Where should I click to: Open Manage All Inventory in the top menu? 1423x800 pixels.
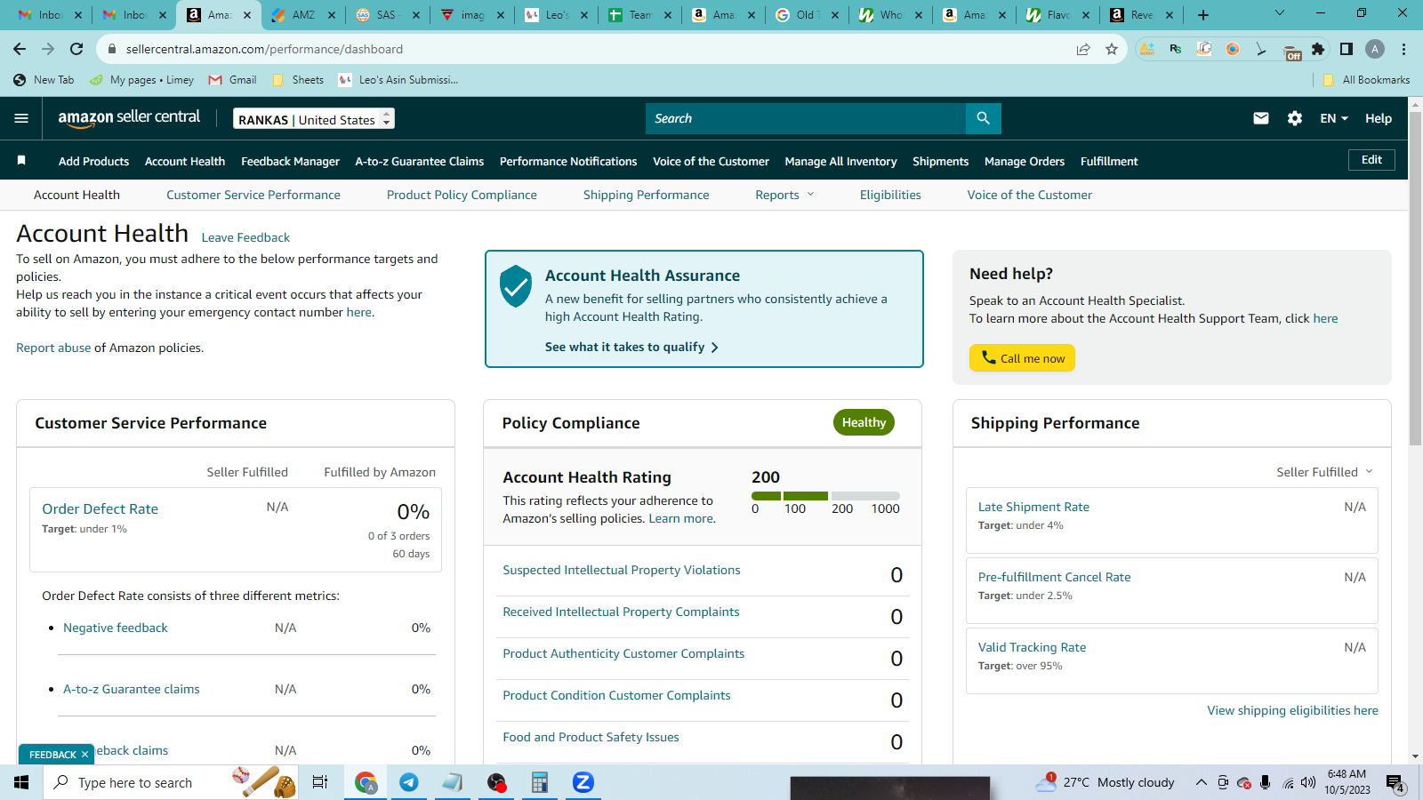click(x=840, y=161)
